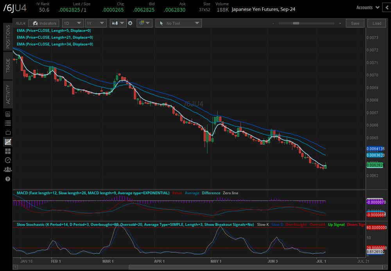Open the grid layout icon
Image resolution: width=391 pixels, height=271 pixels.
point(7,151)
